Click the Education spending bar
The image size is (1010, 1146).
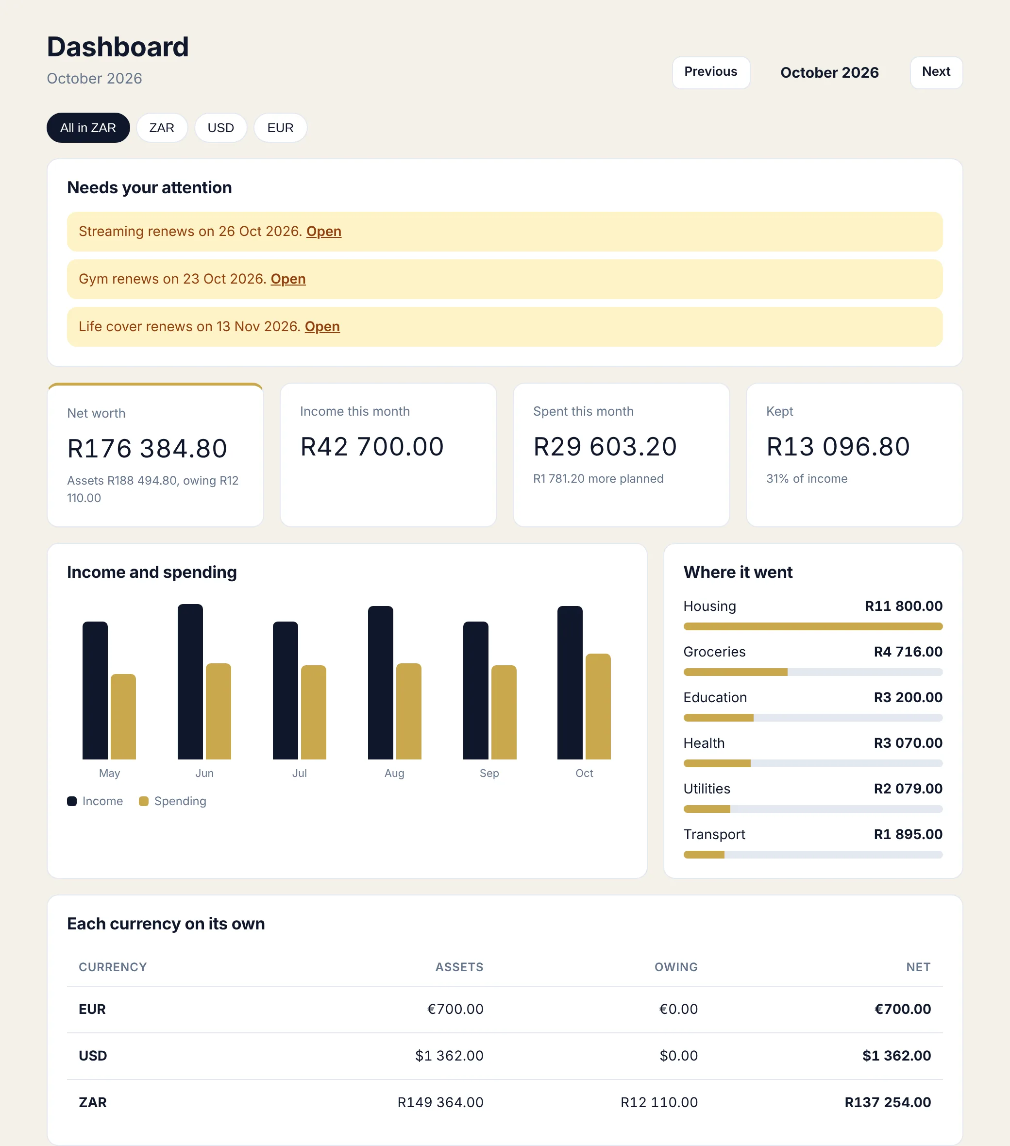(x=812, y=718)
